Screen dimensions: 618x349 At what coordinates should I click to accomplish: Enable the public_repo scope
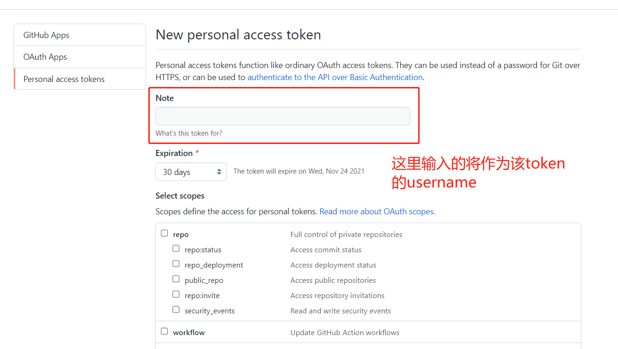point(176,279)
